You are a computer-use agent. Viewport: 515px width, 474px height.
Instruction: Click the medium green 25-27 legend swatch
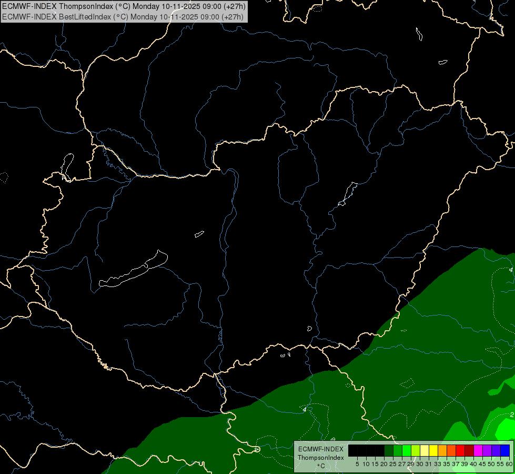point(398,451)
